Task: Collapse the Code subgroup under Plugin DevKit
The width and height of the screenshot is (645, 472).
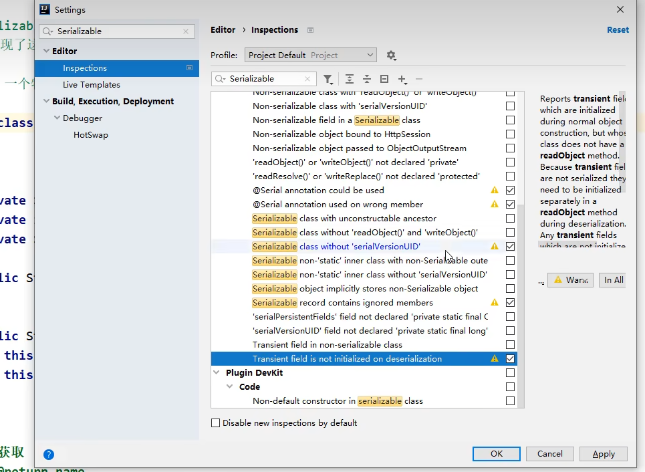Action: coord(229,387)
